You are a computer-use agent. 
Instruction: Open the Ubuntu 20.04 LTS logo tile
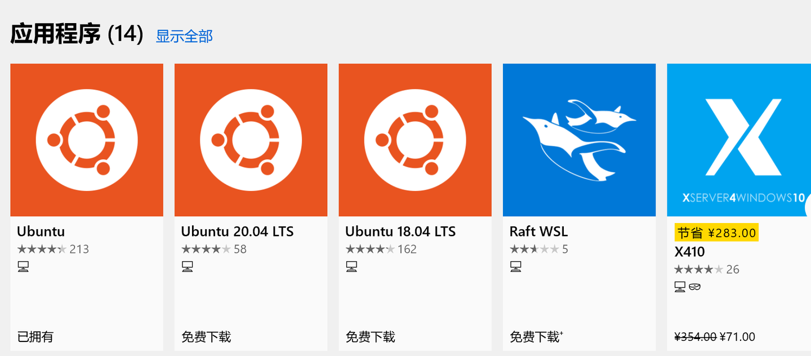click(x=251, y=140)
